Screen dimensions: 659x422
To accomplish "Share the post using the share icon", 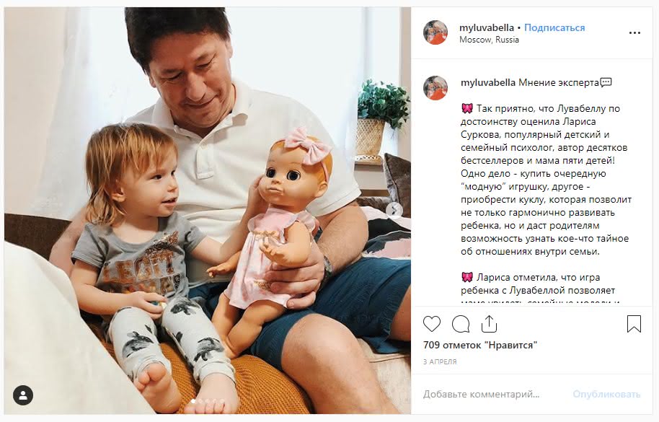I will 489,324.
